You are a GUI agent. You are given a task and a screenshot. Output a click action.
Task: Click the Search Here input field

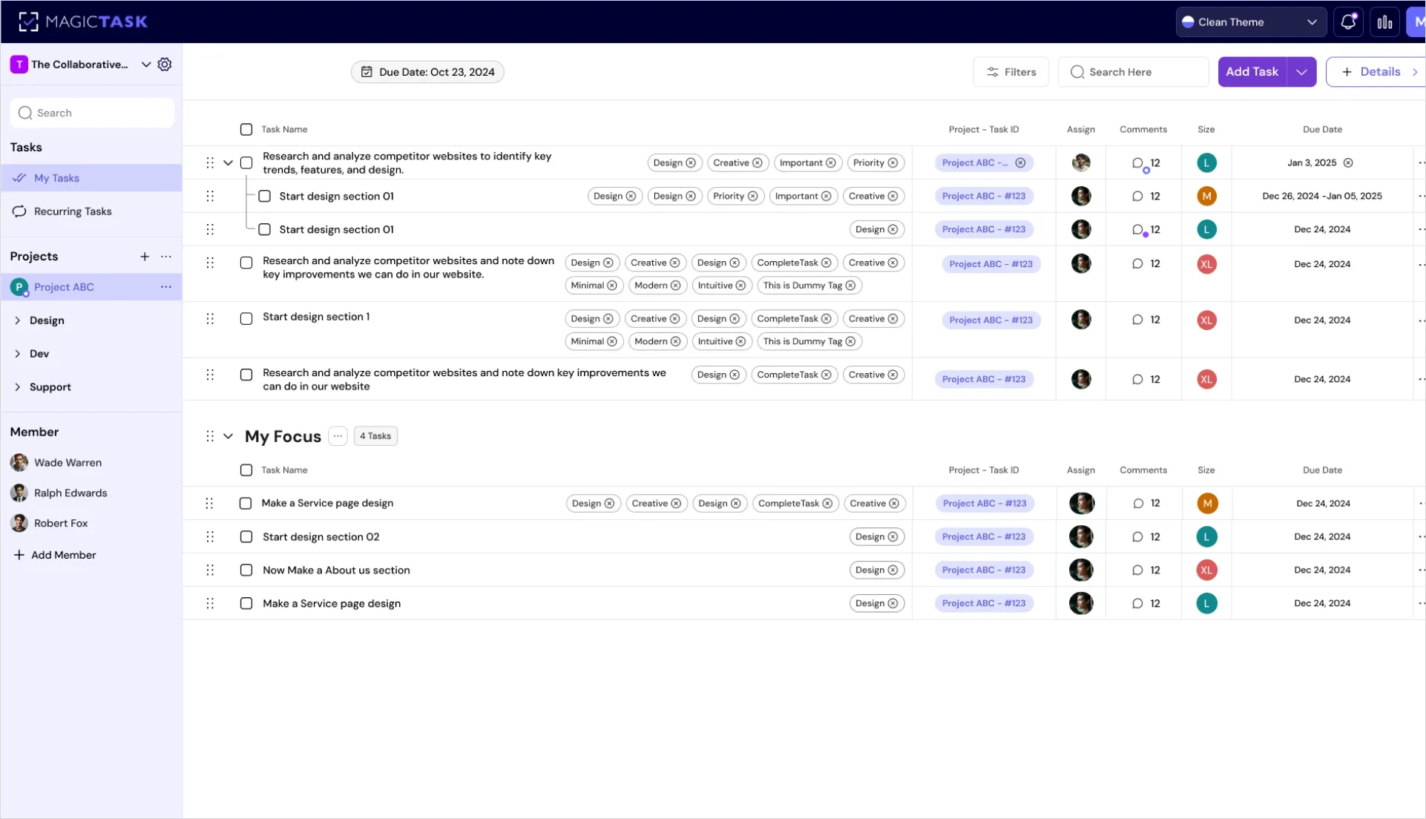(x=1131, y=71)
